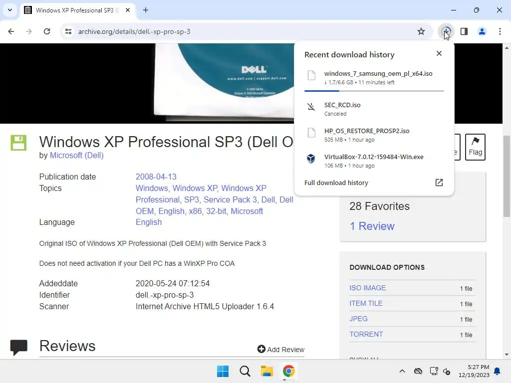Expand the tab search dropdown arrow
Viewport: 511px width, 383px height.
click(x=10, y=10)
